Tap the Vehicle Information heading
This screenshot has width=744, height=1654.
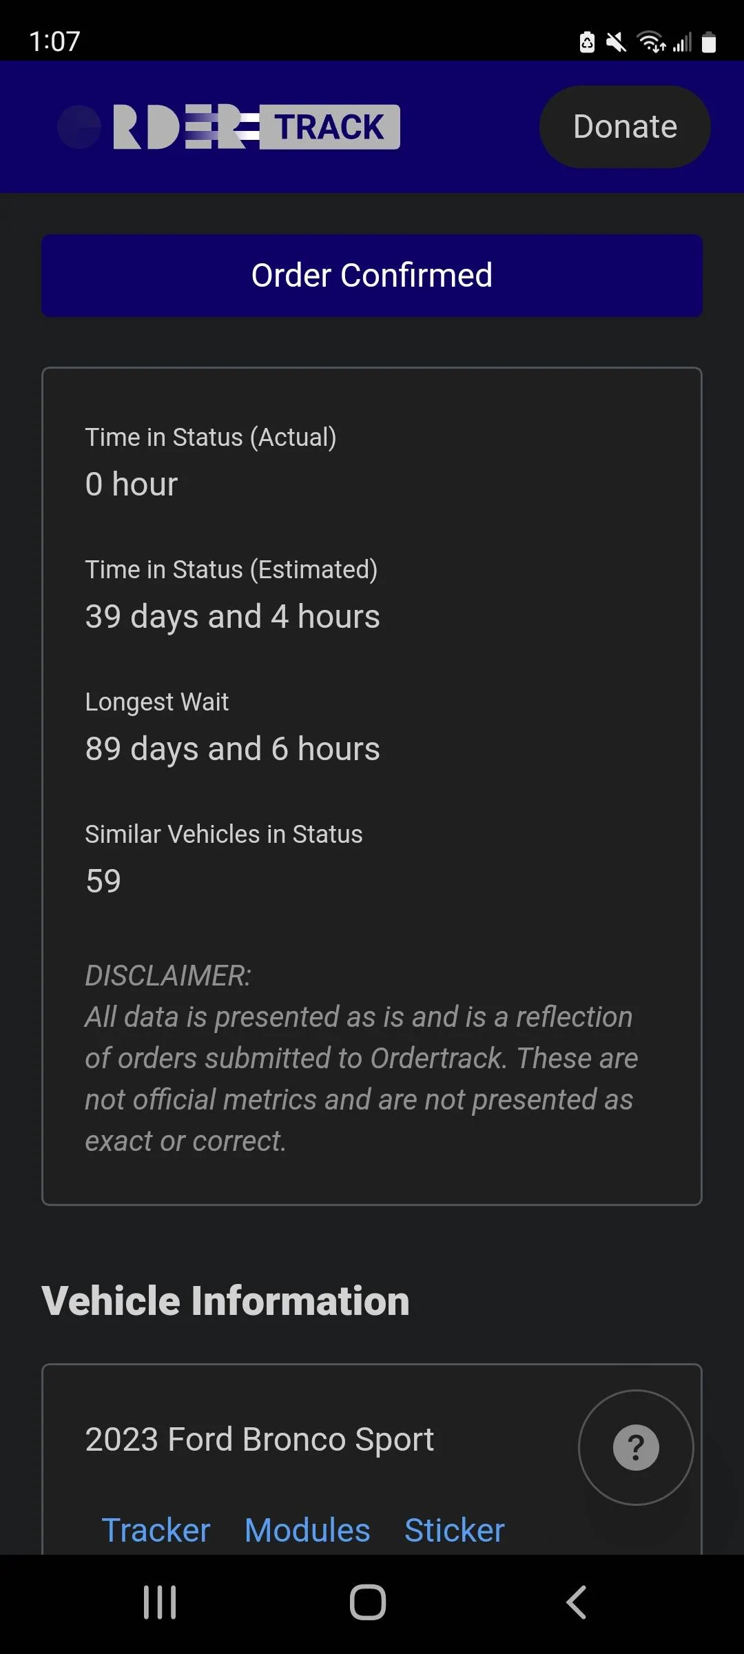[x=225, y=1300]
